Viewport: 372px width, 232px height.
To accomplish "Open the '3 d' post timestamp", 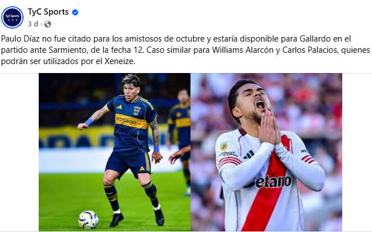I will pyautogui.click(x=33, y=24).
